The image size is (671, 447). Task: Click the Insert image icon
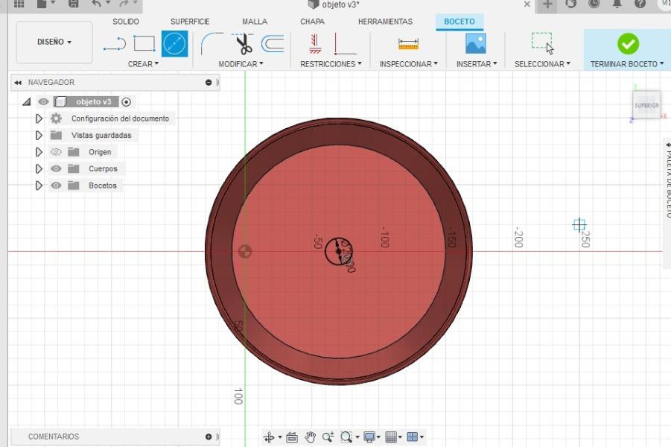[475, 44]
